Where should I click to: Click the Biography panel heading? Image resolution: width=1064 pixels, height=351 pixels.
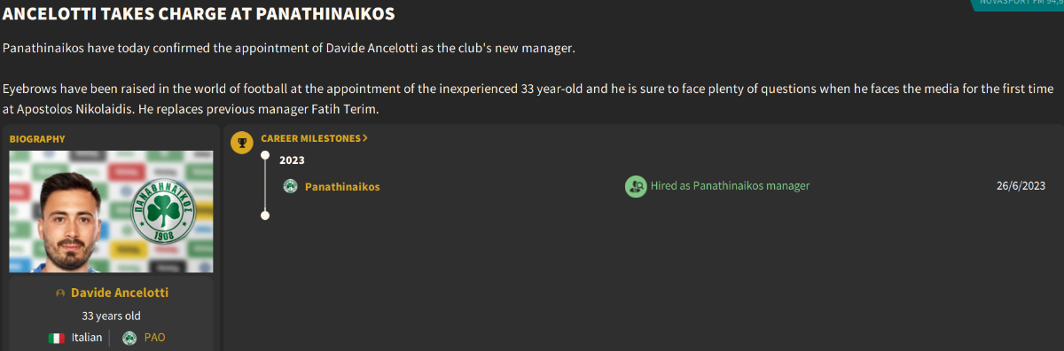(x=37, y=139)
